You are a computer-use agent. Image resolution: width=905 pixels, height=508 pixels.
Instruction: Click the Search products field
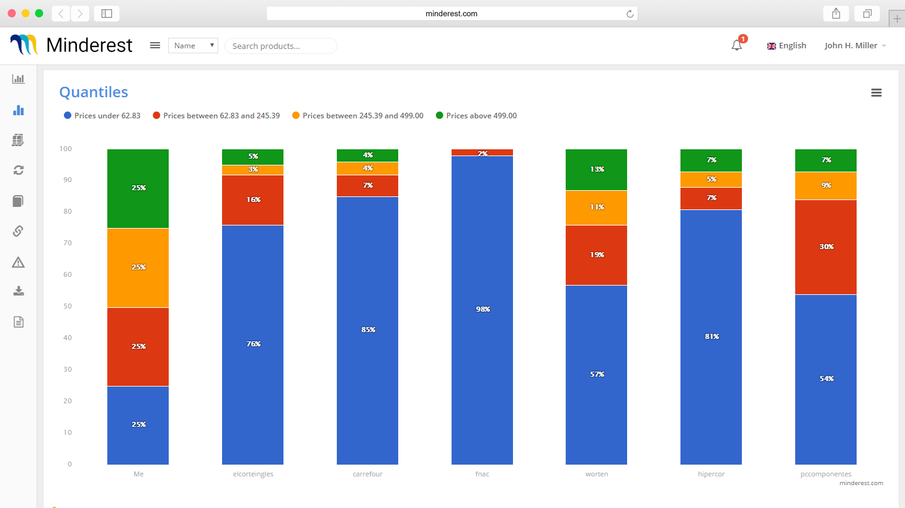coord(281,46)
